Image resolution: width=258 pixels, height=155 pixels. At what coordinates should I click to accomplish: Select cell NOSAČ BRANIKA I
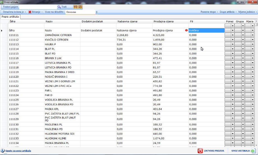(x=62, y=77)
